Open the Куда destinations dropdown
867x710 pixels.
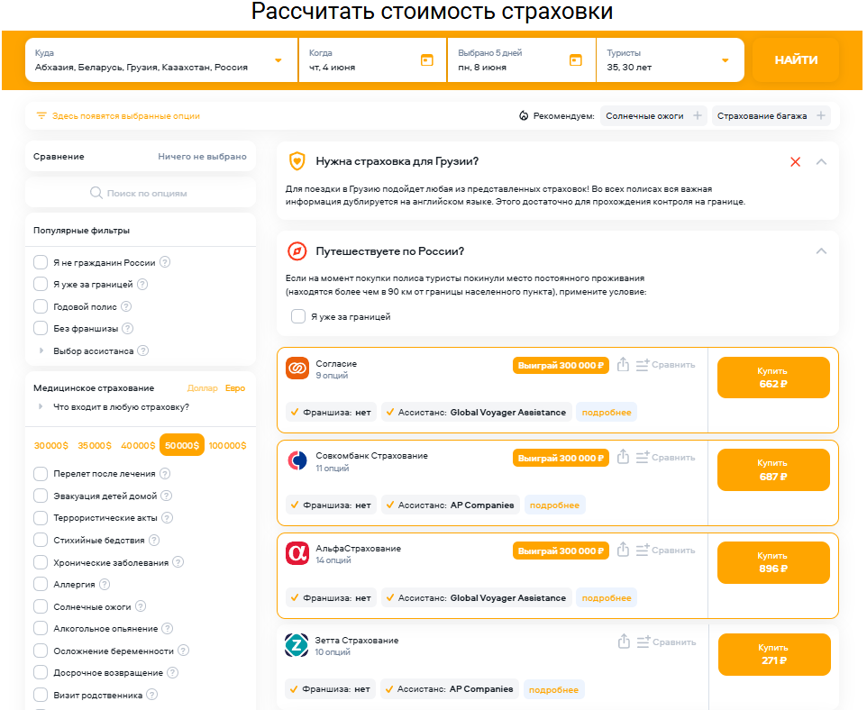278,60
